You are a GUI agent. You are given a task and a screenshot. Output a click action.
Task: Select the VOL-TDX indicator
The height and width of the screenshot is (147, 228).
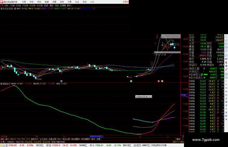click(21, 139)
